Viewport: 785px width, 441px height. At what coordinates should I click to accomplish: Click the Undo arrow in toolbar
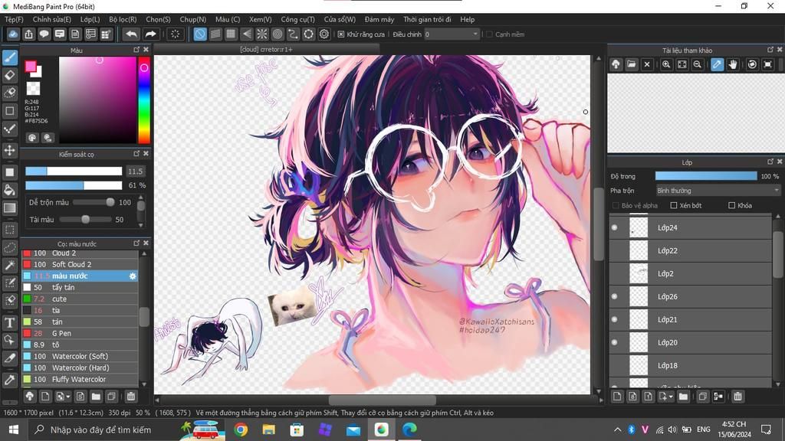click(131, 34)
